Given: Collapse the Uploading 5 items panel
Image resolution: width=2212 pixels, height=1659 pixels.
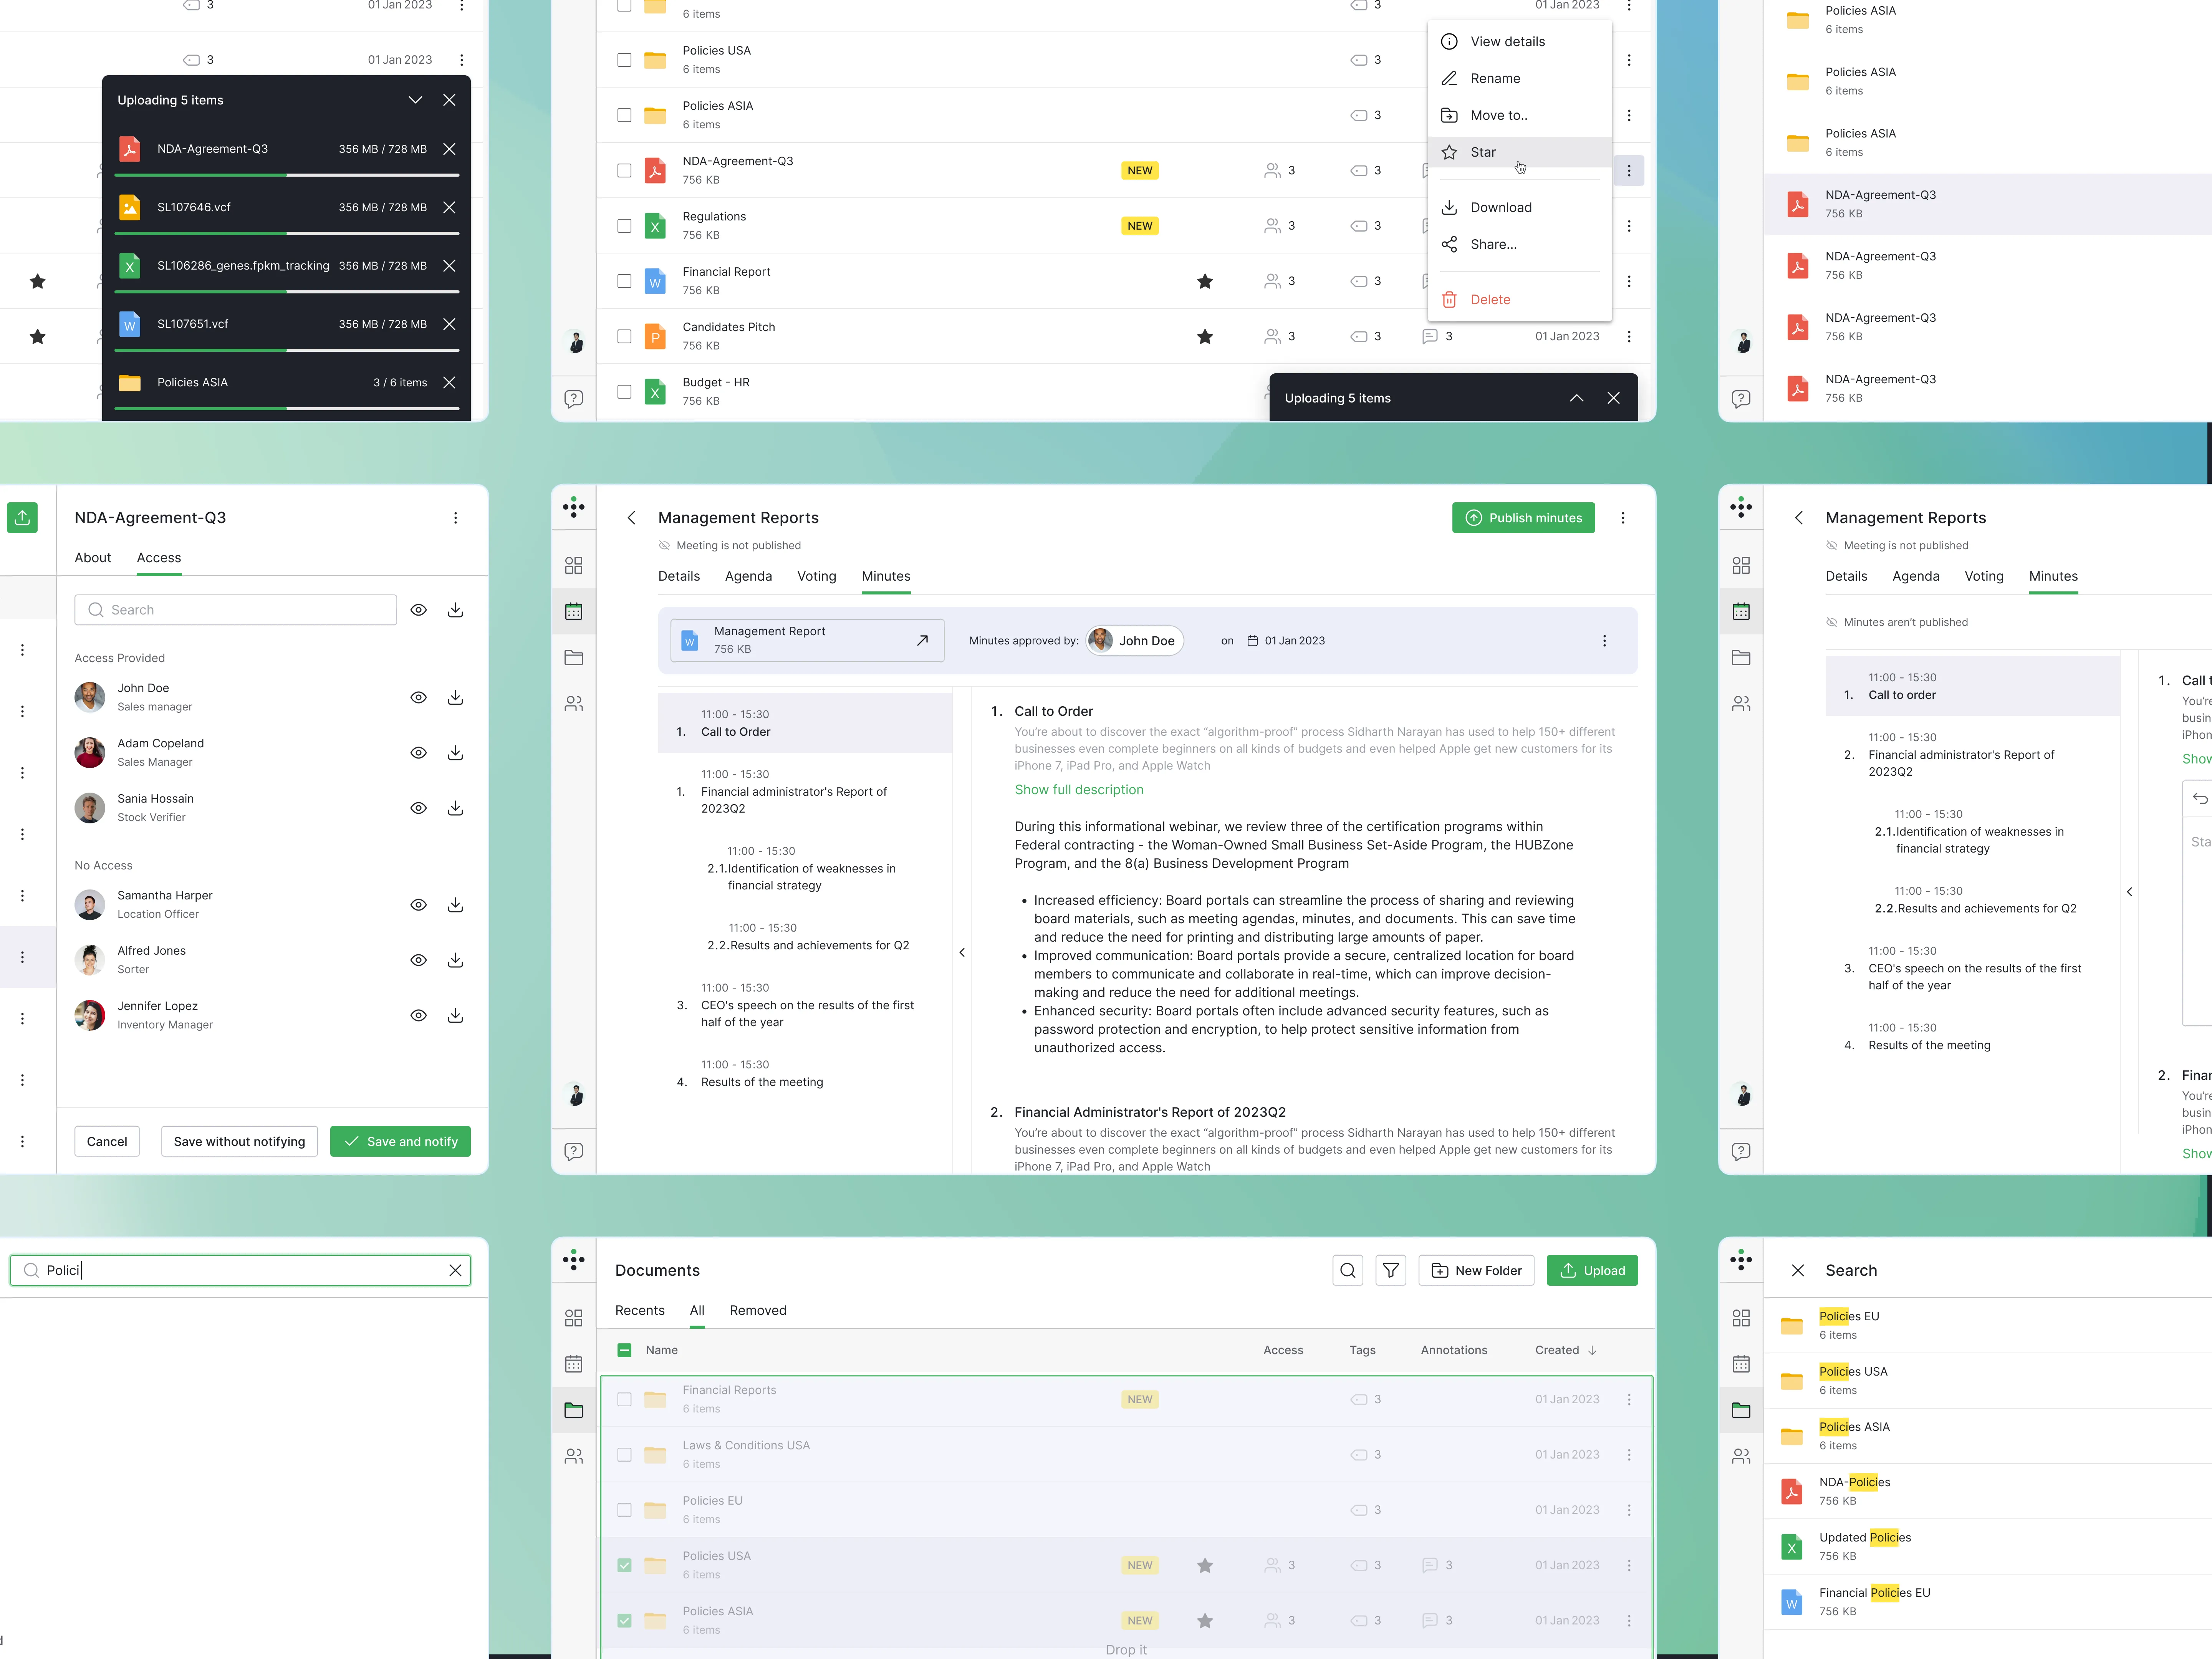Looking at the screenshot, I should click(415, 100).
